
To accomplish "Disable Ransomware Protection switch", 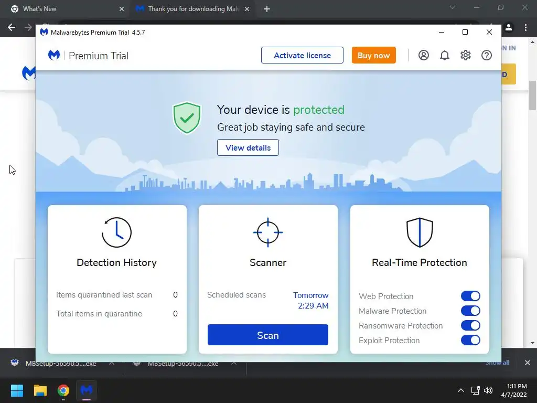I will [470, 325].
